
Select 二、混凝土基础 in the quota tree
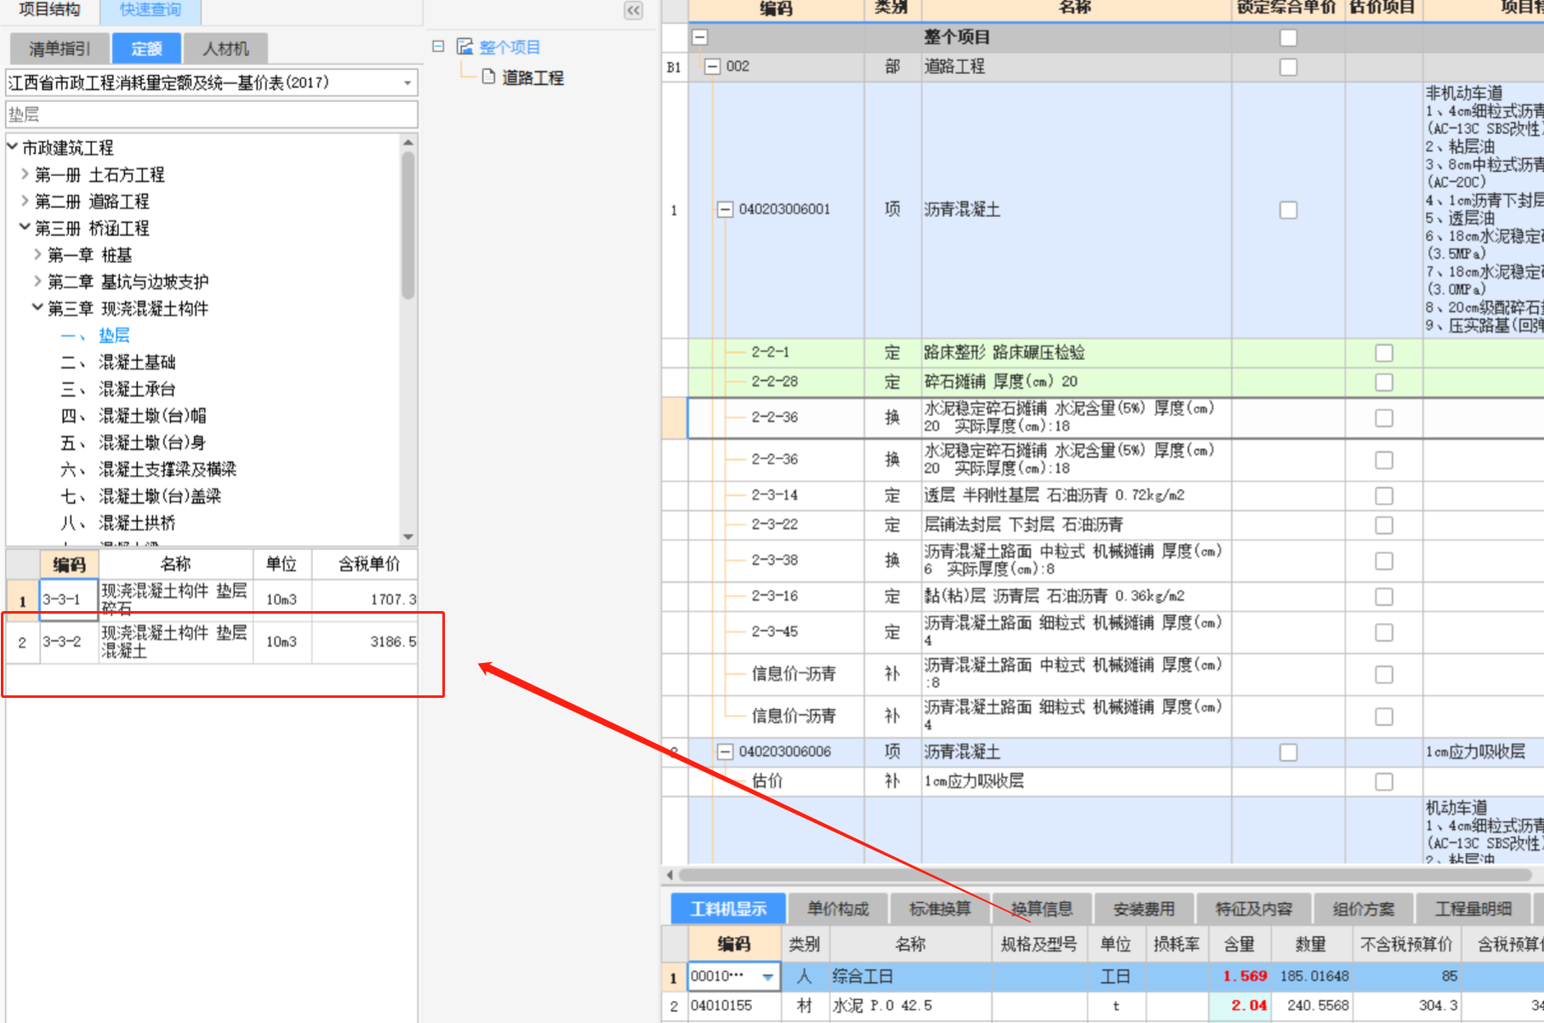(118, 362)
